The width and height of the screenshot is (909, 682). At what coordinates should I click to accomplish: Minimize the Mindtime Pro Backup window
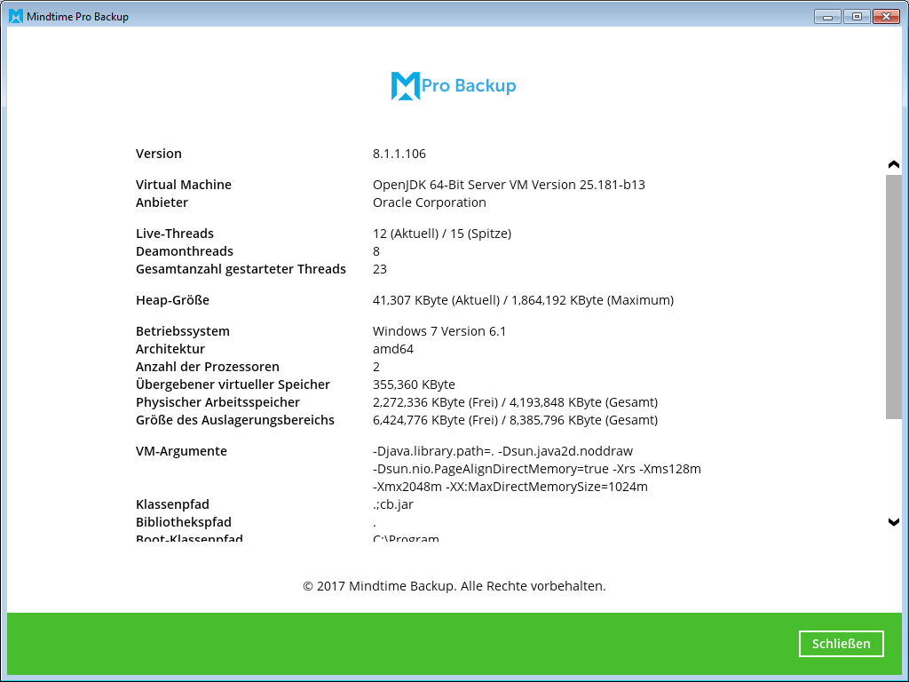(827, 17)
